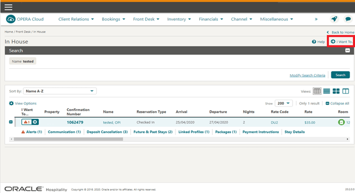Open the Front Desk menu

[x=146, y=19]
